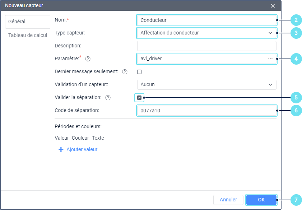This screenshot has height=210, width=302.
Task: Click the plus icon for Ajouter valeur
Action: tap(61, 150)
